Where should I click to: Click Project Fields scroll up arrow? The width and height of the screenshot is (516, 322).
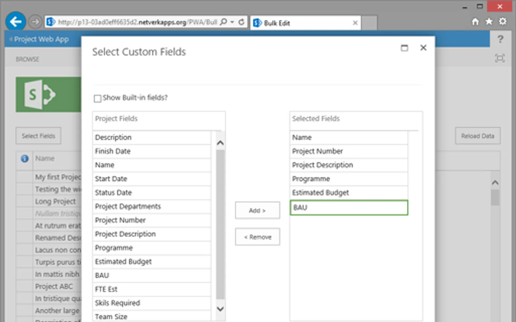(220, 143)
